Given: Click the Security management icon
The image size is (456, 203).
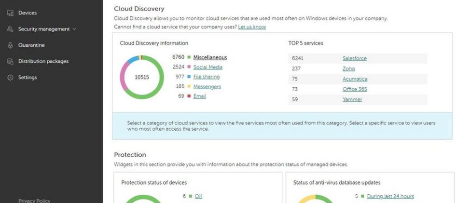Looking at the screenshot, I should tap(10, 29).
